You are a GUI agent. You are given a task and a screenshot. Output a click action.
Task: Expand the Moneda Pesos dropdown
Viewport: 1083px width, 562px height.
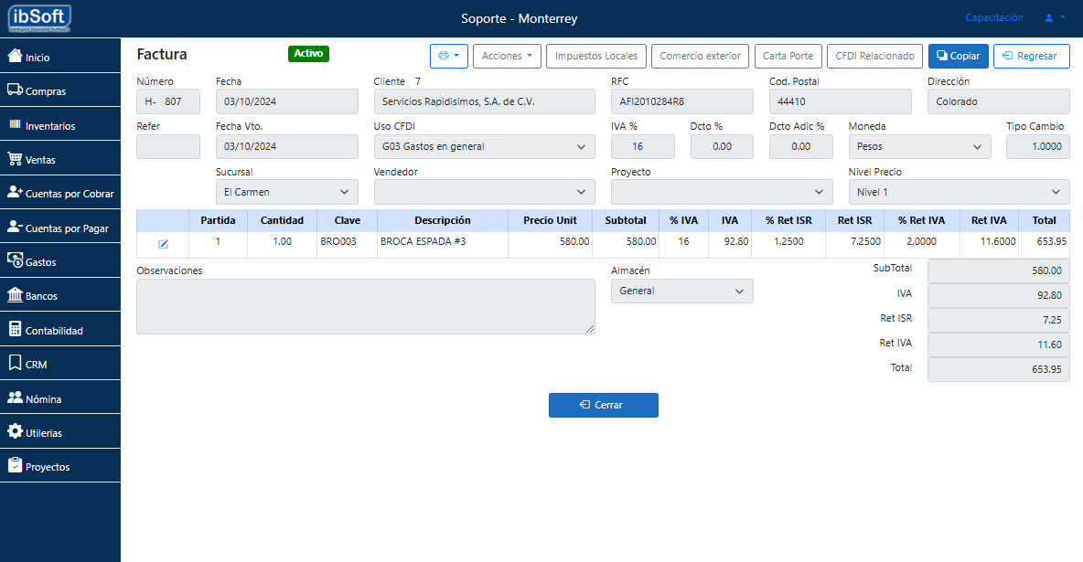[918, 146]
